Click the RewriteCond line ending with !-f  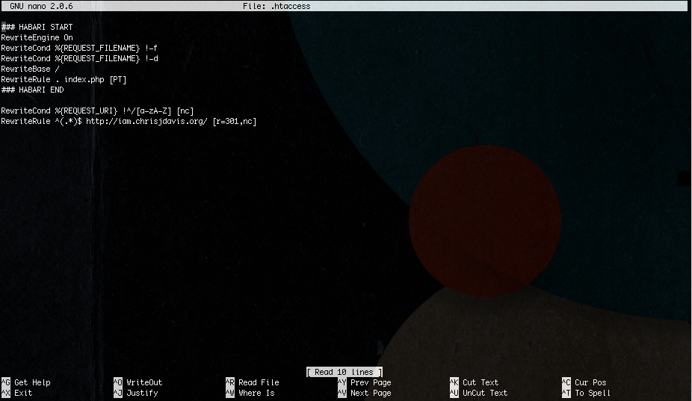coord(79,48)
